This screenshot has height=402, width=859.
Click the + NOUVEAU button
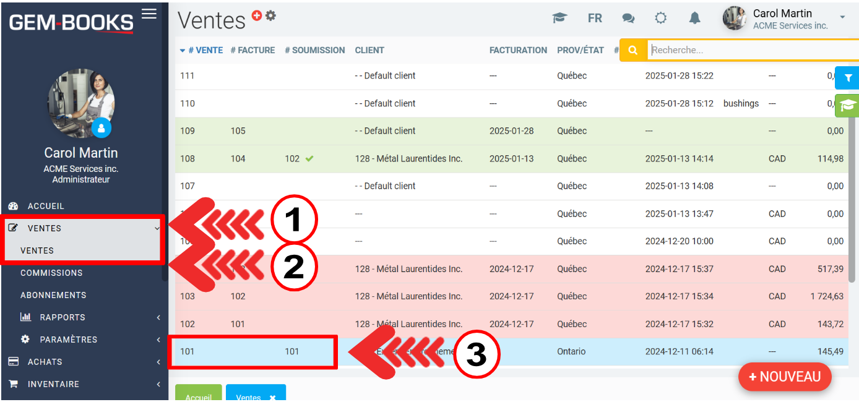pos(784,377)
